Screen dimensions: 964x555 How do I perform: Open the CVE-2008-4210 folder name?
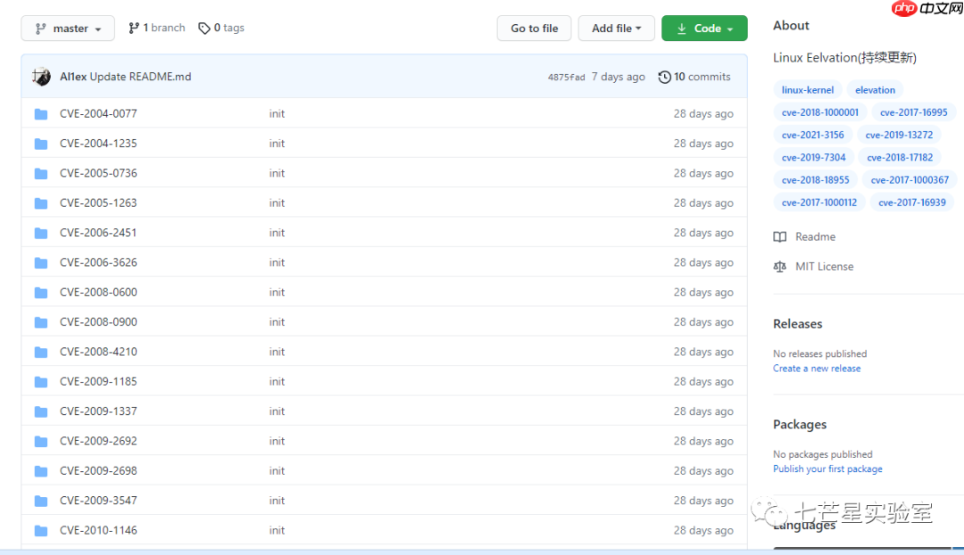pos(98,352)
